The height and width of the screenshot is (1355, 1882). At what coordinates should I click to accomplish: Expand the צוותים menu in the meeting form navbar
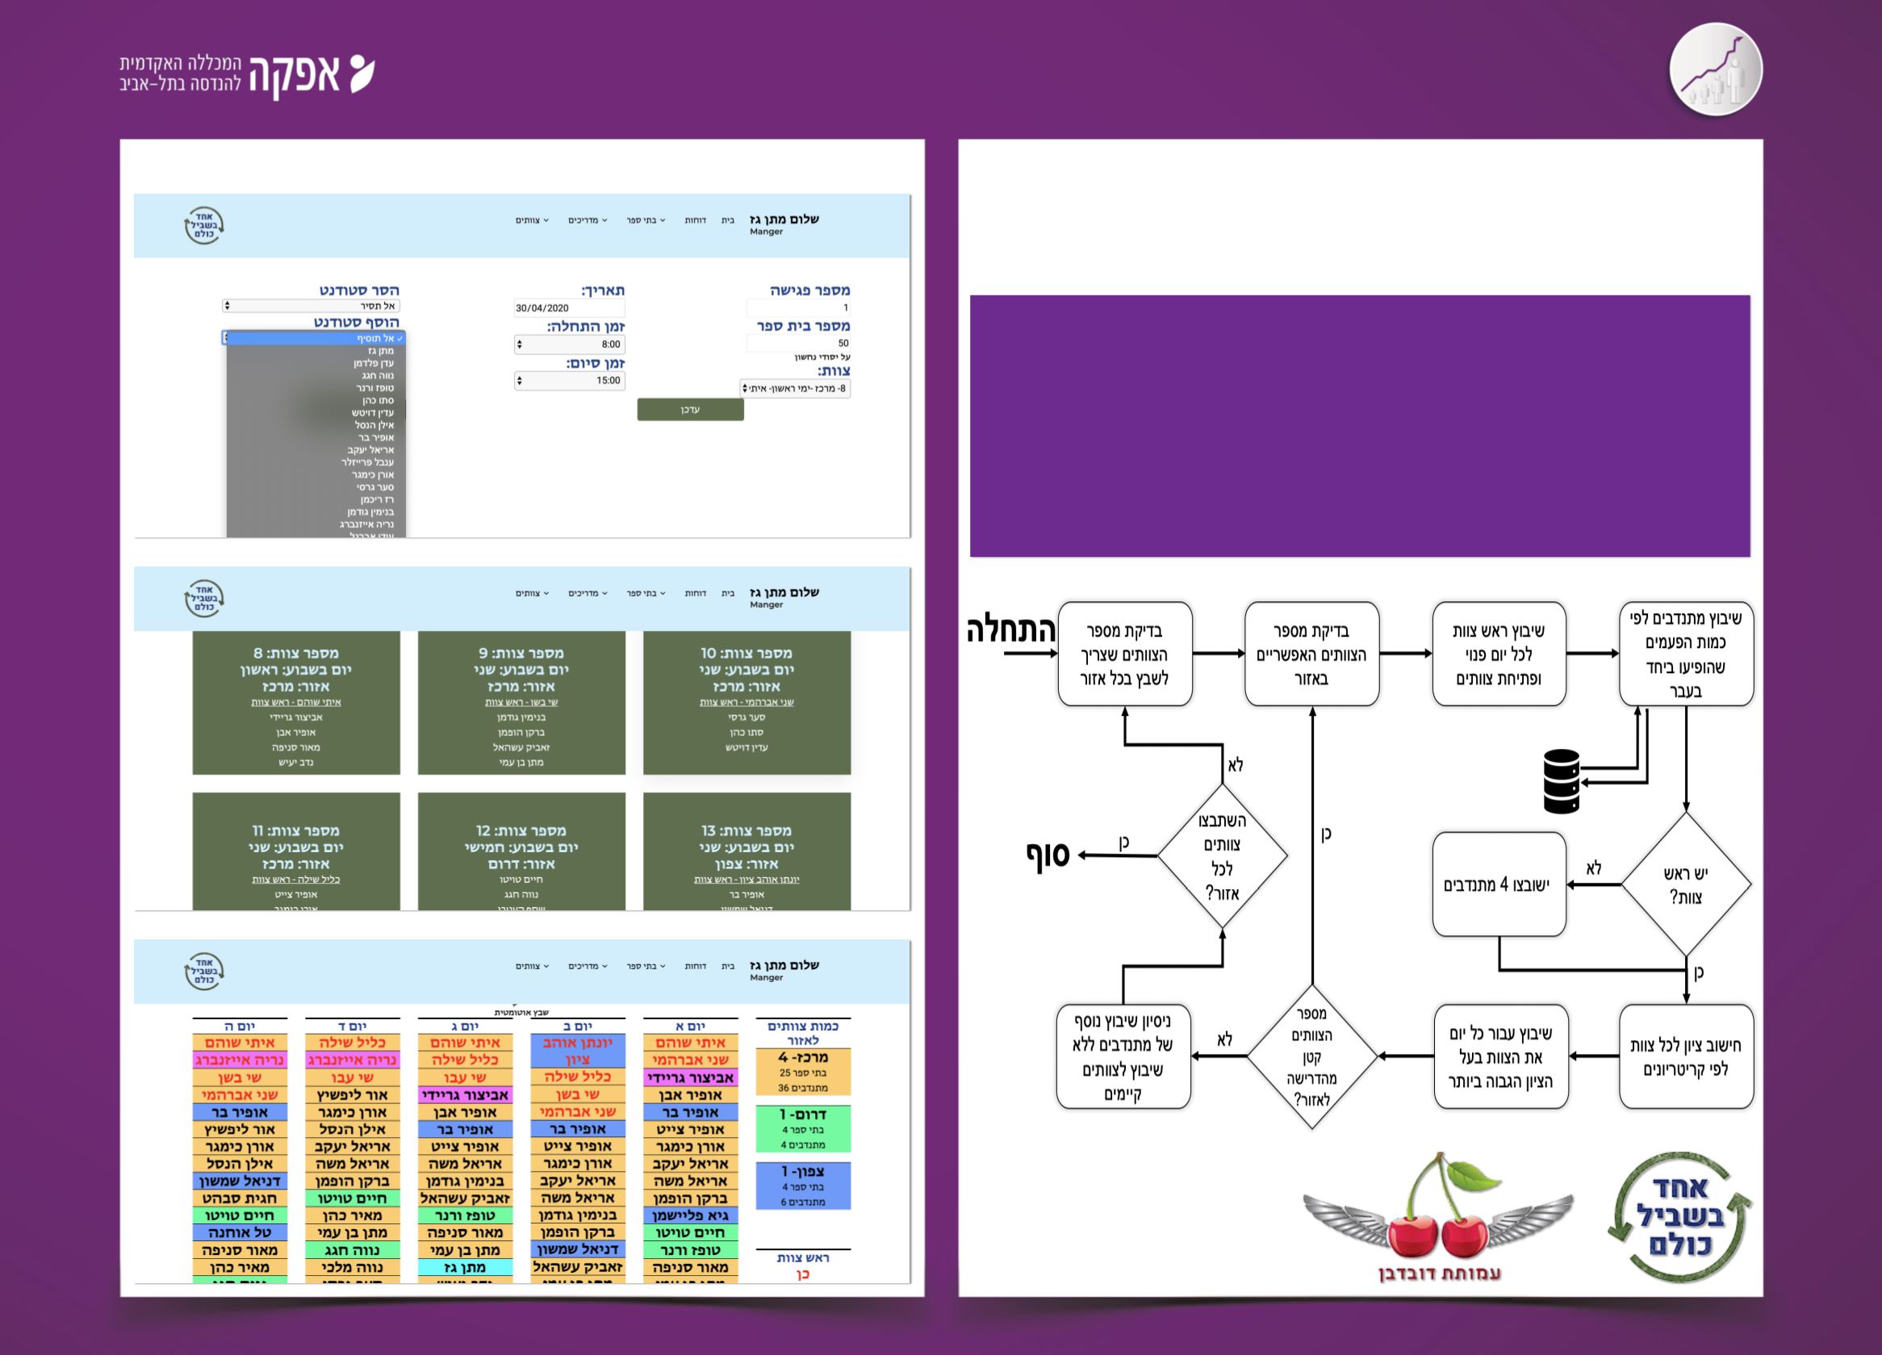point(532,220)
